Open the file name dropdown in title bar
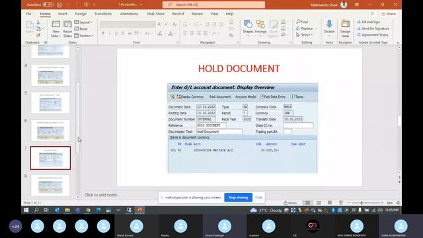 click(141, 5)
